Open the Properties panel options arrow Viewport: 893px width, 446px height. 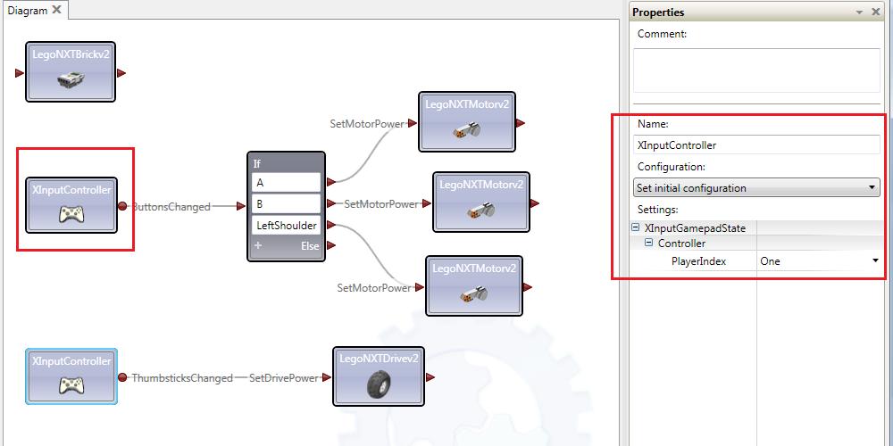859,12
